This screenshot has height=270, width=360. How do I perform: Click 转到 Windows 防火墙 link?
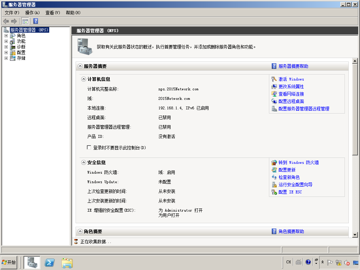298,162
